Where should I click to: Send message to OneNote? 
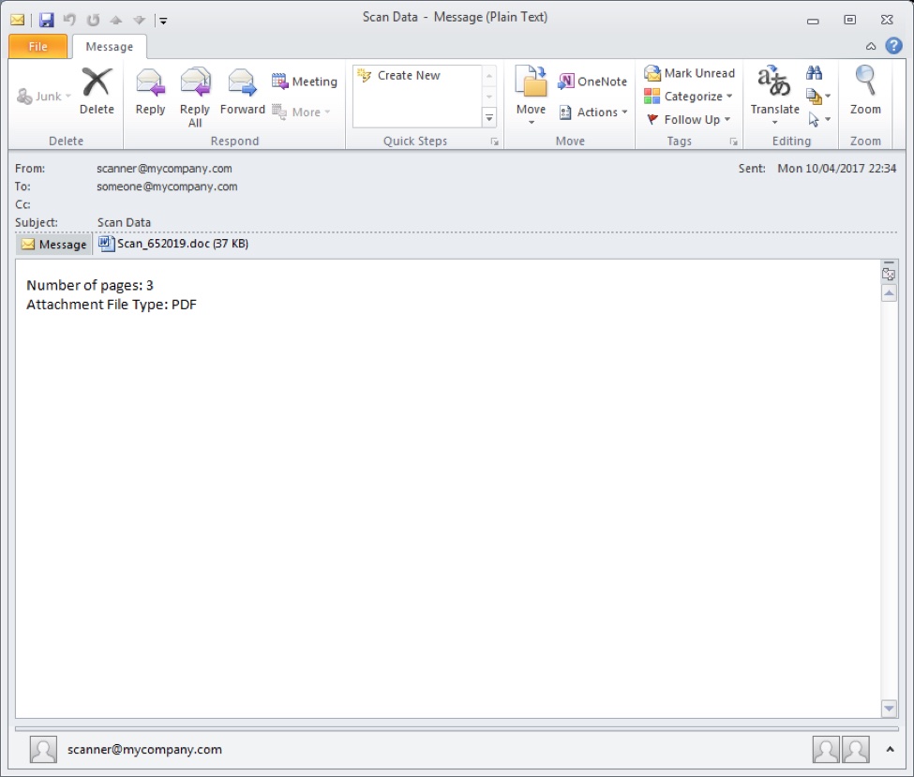point(592,82)
